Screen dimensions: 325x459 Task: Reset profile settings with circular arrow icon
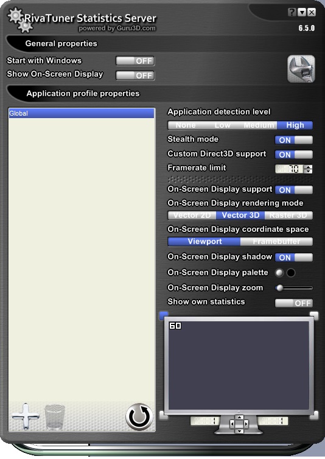point(139,417)
